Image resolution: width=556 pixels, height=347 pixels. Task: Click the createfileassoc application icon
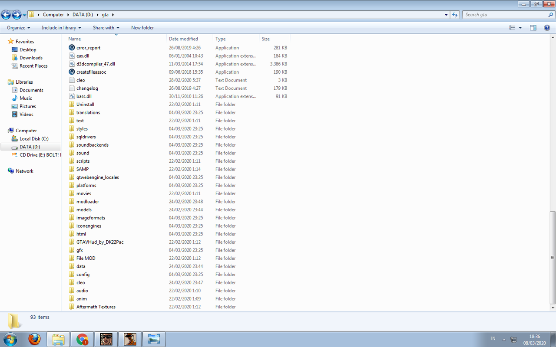point(72,72)
